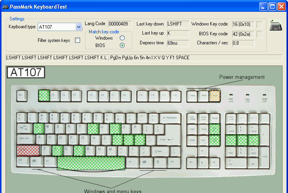Viewport: 288px width, 193px height.
Task: Click the Z key on keyboard image
Action: coord(46,151)
